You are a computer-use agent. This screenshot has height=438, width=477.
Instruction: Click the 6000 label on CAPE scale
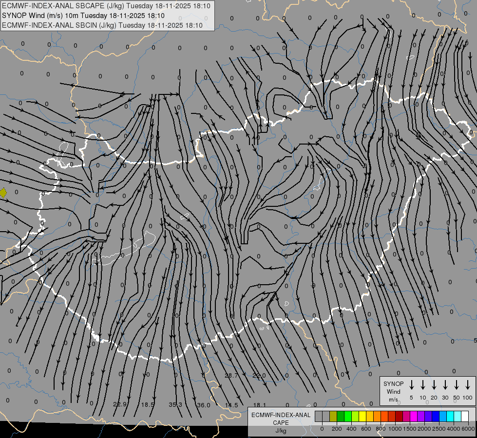pyautogui.click(x=468, y=429)
